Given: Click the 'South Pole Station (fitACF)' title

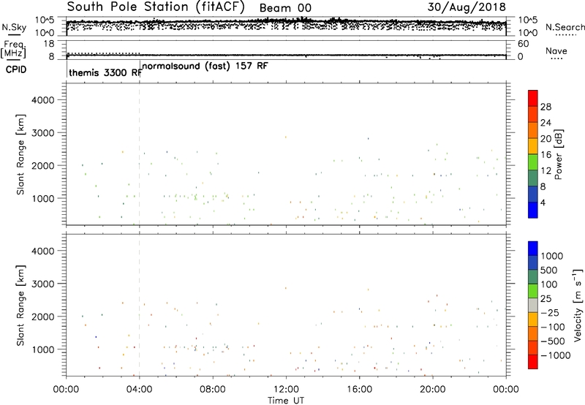Looking at the screenshot, I should [156, 7].
